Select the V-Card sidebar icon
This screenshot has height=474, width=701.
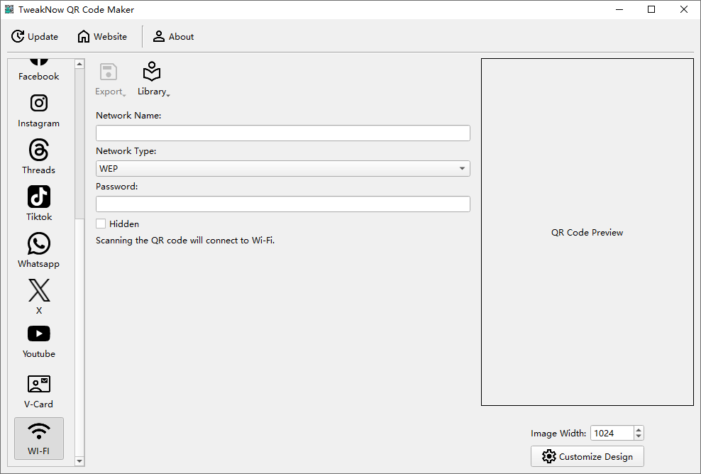tap(39, 391)
